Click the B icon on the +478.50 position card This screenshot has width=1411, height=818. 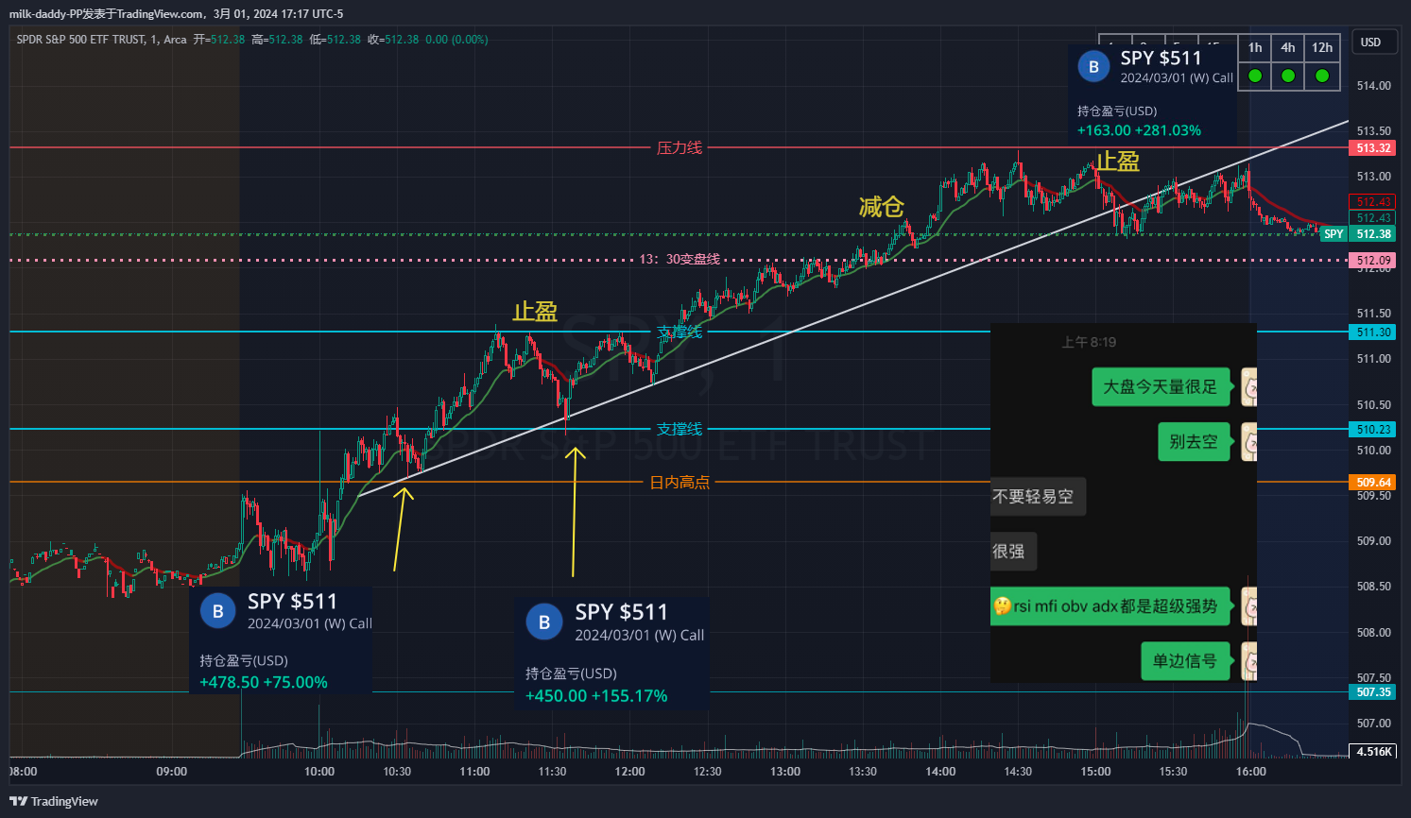click(217, 611)
